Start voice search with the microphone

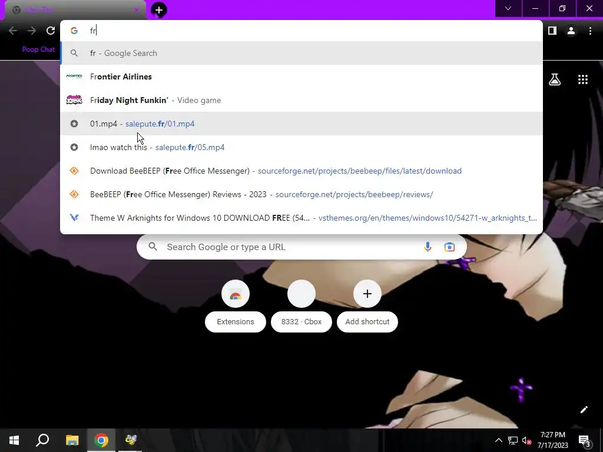click(x=428, y=247)
